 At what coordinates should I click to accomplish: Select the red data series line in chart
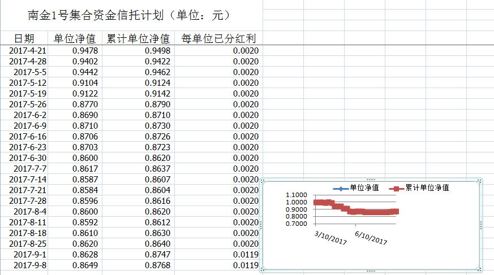tap(362, 211)
